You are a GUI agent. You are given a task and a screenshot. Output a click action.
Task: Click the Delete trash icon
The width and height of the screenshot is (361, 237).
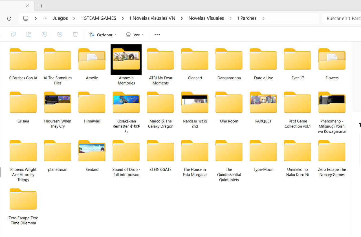click(75, 34)
